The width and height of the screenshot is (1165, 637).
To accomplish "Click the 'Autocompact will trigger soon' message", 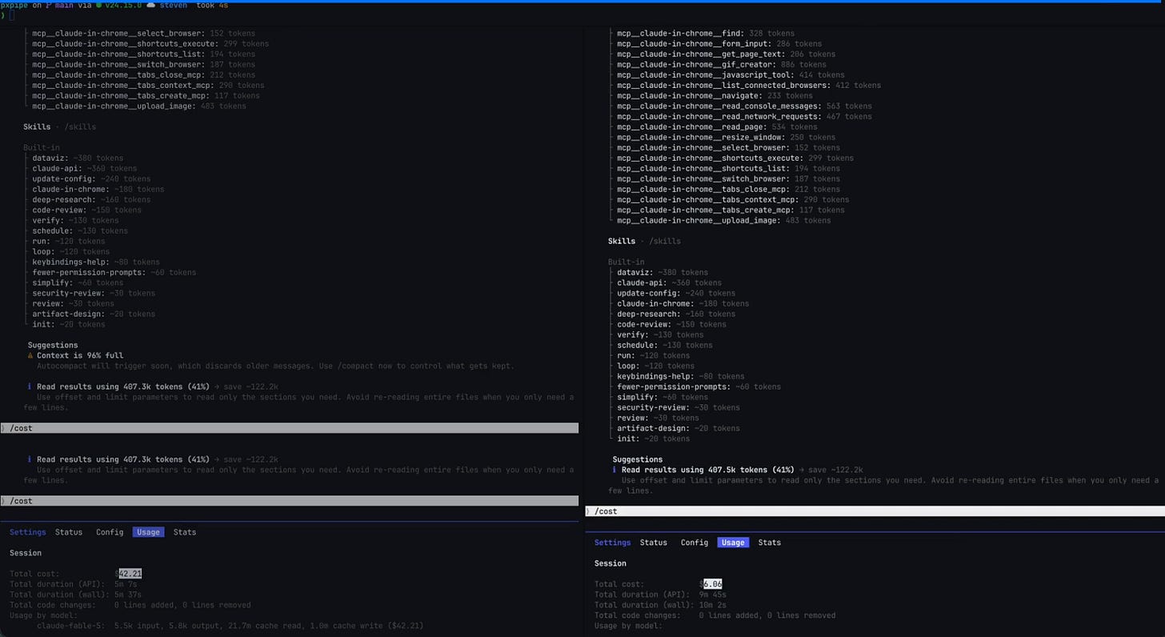I will coord(275,366).
